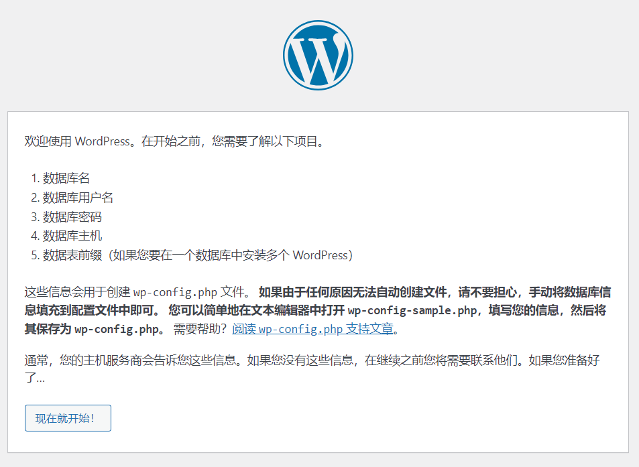Screen dimensions: 639x467
Task: Click the list item 数据库主机
Action: [72, 236]
